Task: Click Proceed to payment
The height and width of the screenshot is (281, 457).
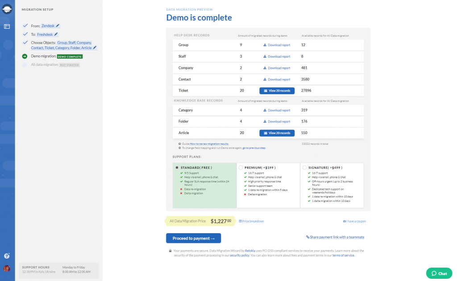Action: [x=194, y=238]
